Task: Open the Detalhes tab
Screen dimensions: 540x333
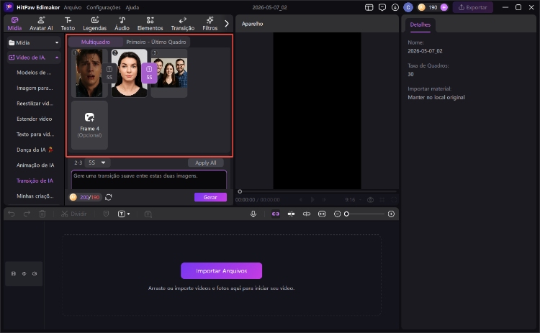Action: (x=420, y=24)
